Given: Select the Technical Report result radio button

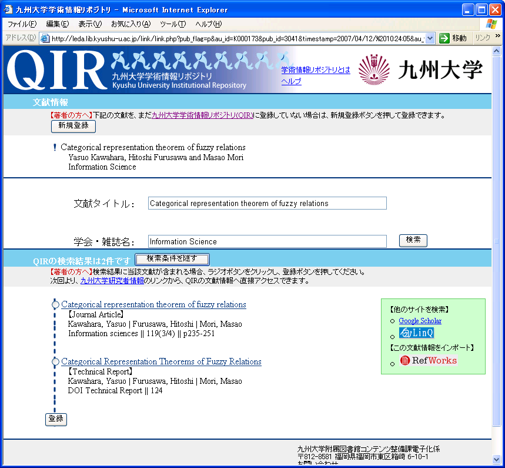Looking at the screenshot, I should 56,361.
